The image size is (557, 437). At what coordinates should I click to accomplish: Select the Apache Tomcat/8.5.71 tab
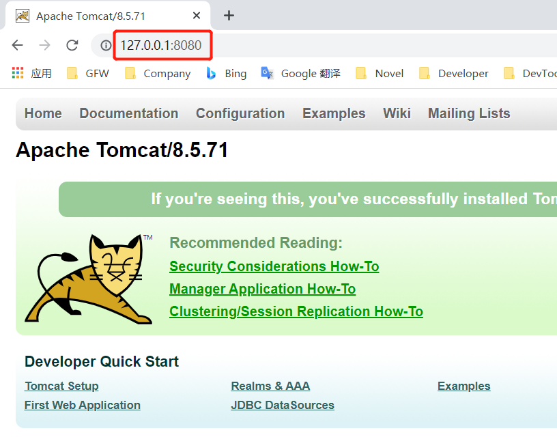108,16
